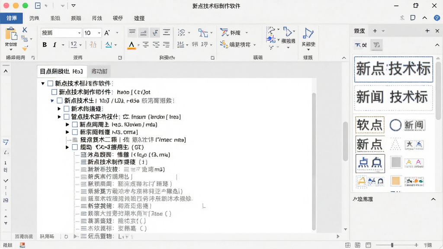Toggle Italic formatting
The image size is (443, 249).
(x=55, y=45)
